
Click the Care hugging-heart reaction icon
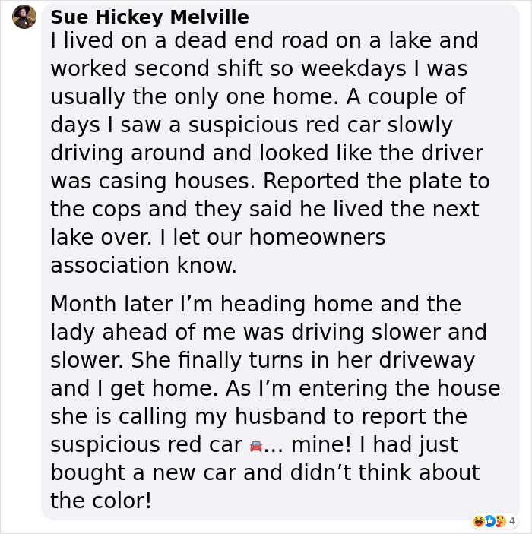500,520
